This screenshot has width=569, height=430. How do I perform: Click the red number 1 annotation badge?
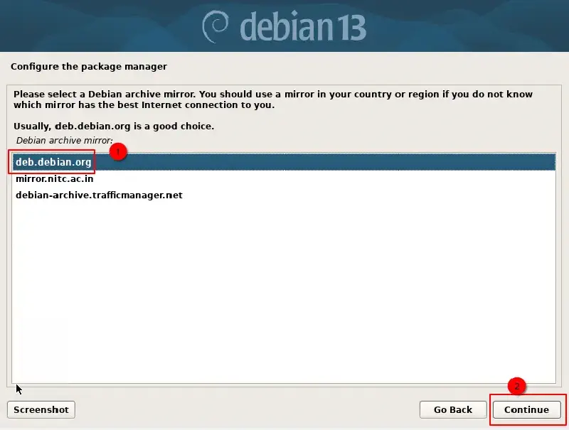pos(118,151)
